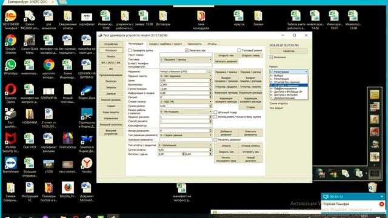This screenshot has height=218, width=388.
Task: Open the ellipsis button beside Название
Action: coord(210,71)
